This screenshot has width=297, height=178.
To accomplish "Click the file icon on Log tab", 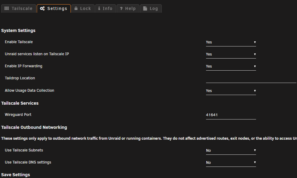I will pos(145,8).
